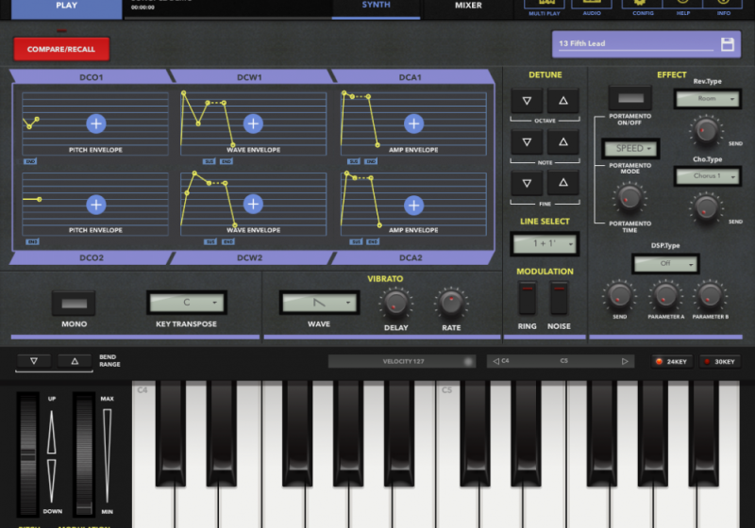755x528 pixels.
Task: Open the Key Transpose dropdown
Action: pyautogui.click(x=187, y=303)
